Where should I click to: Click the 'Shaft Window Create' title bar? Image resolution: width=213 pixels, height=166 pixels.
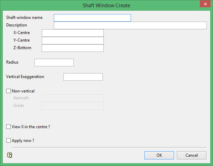106,5
